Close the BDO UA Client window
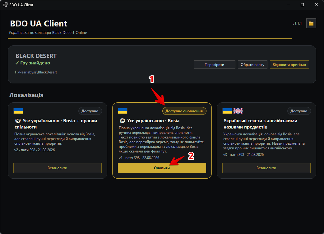Viewport: 324px width, 234px height. tap(316, 5)
